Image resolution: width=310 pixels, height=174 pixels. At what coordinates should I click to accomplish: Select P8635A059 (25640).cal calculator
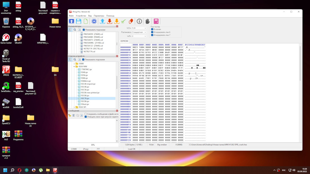click(93, 34)
